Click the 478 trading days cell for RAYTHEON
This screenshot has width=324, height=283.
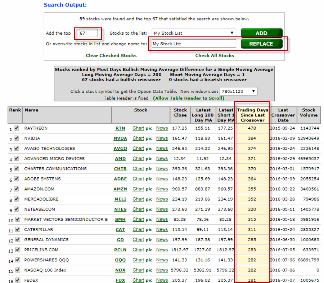252,128
